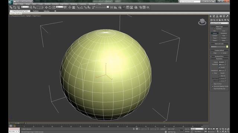The width and height of the screenshot is (238, 133).
Task: Click the Angle Snap Toggle icon
Action: [x=82, y=7]
